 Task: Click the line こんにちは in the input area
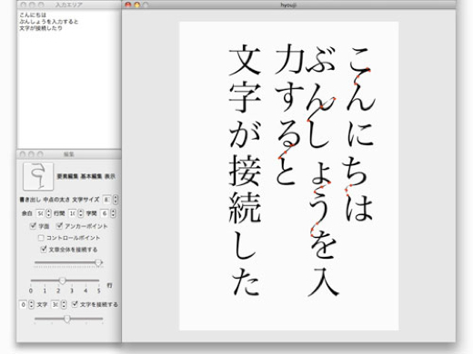33,15
